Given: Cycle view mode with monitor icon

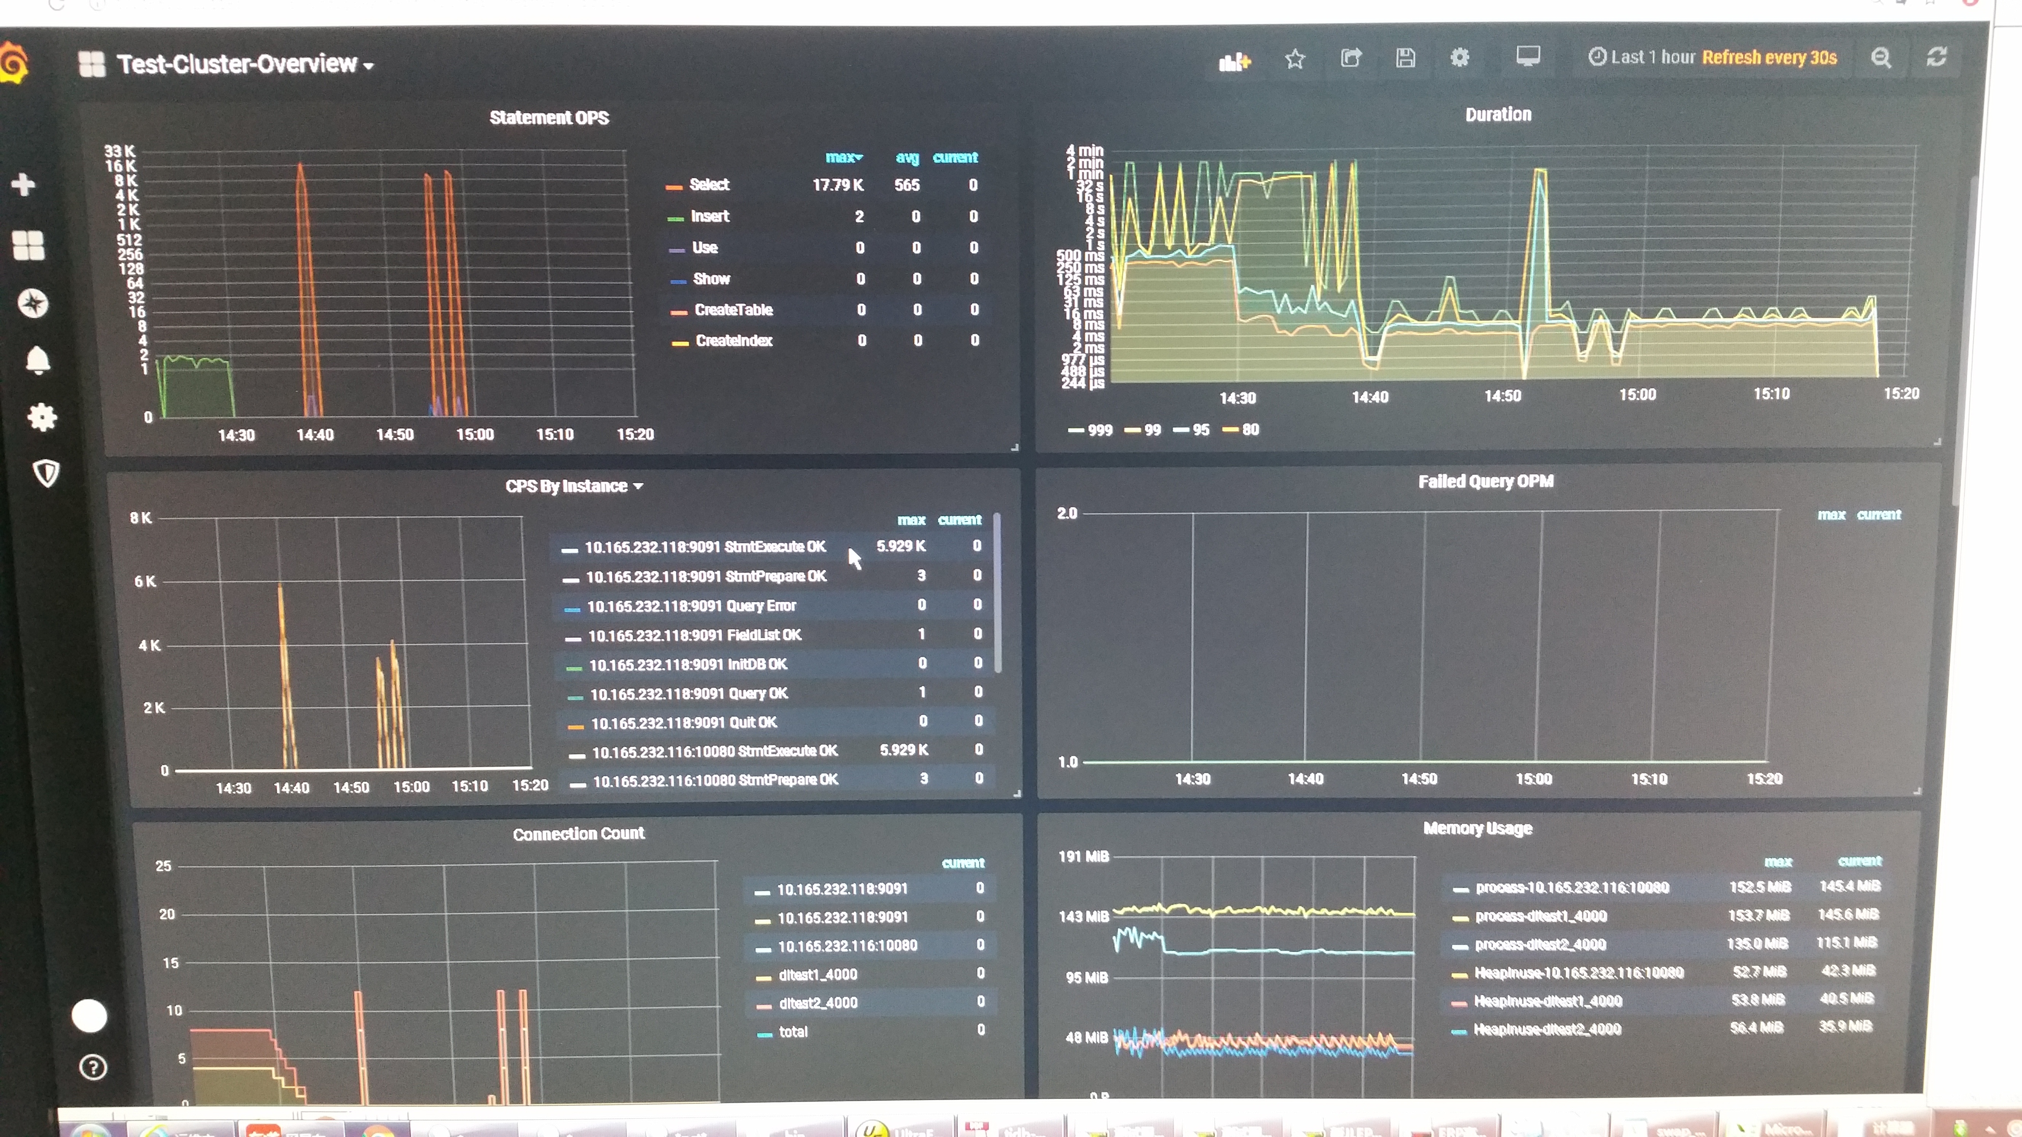Looking at the screenshot, I should tap(1528, 56).
